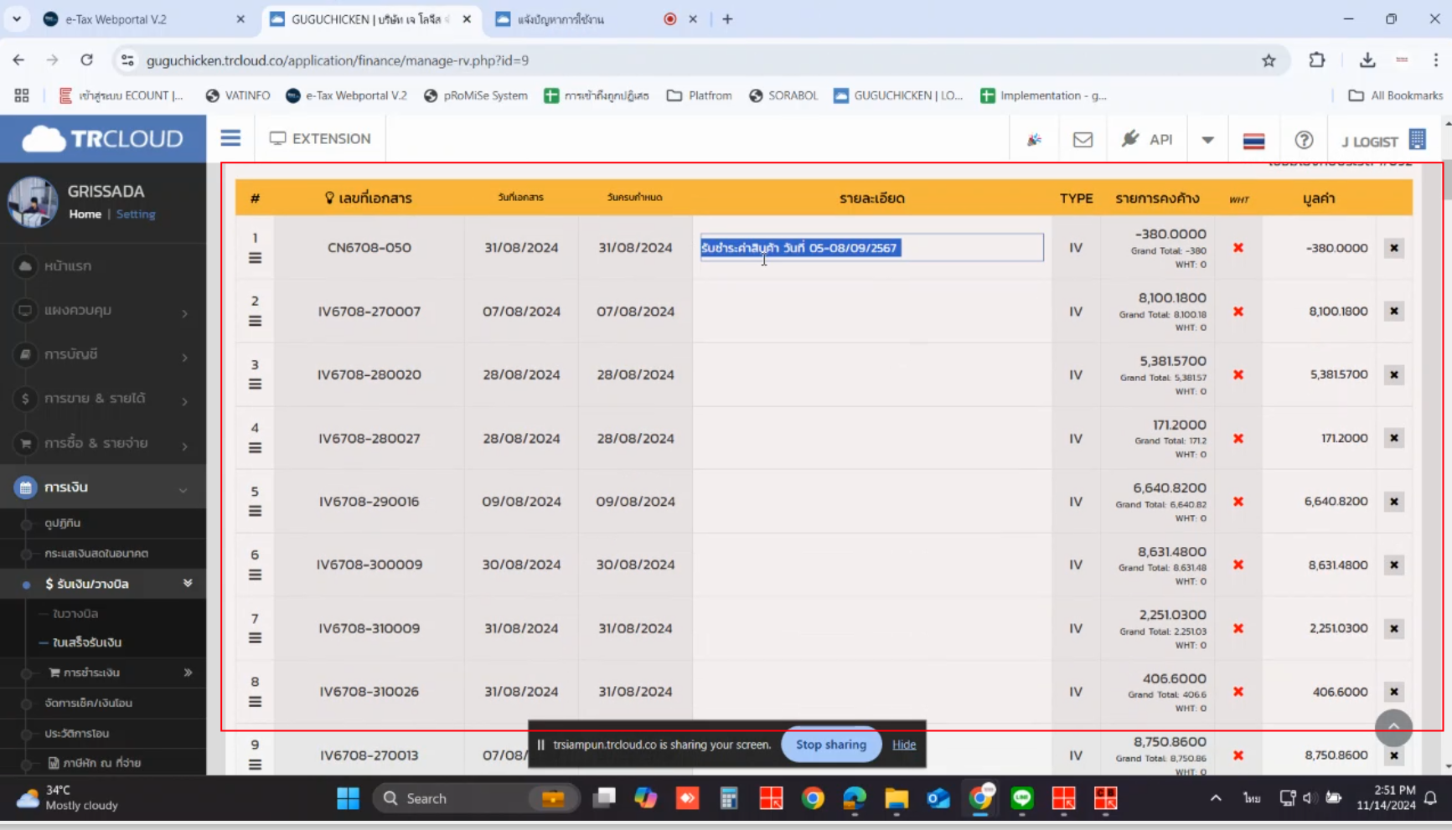Screen dimensions: 1452x830
Task: Switch to the e-Tax Webportal V.2 tab
Action: (142, 18)
